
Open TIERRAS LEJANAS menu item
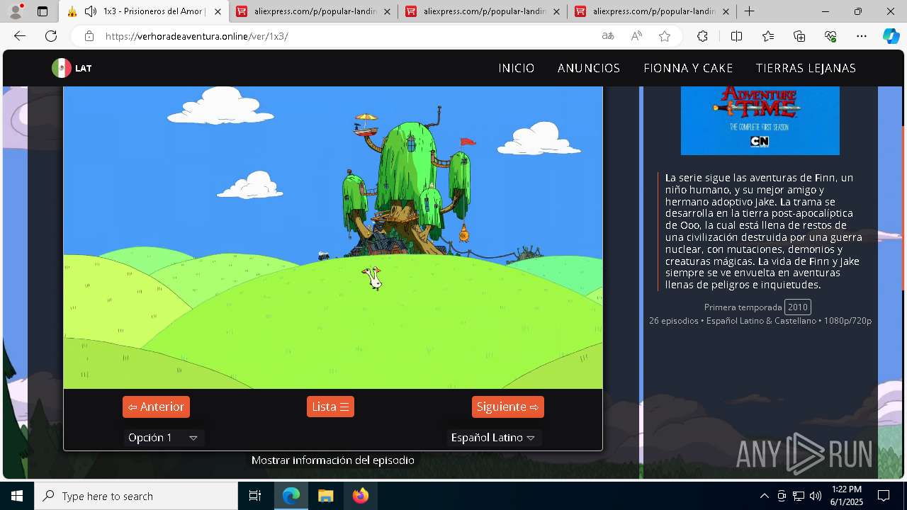[806, 68]
